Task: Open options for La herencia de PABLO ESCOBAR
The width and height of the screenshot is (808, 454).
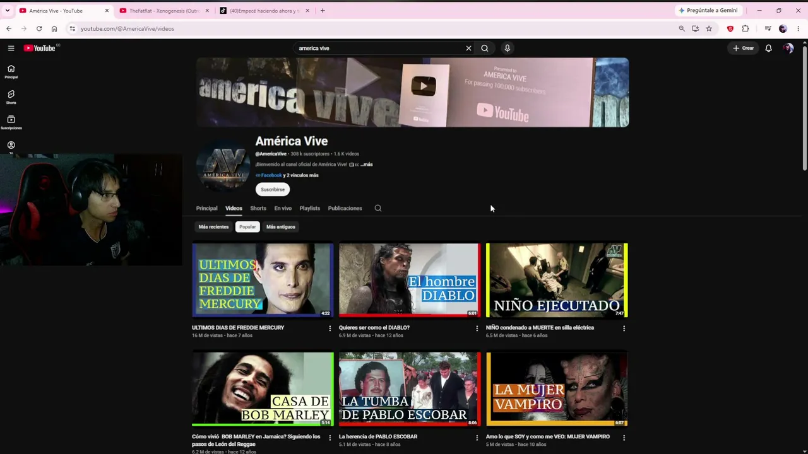Action: click(477, 437)
